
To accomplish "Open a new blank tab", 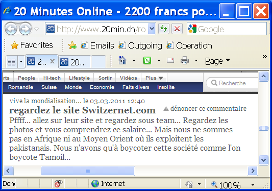I will (98, 62).
